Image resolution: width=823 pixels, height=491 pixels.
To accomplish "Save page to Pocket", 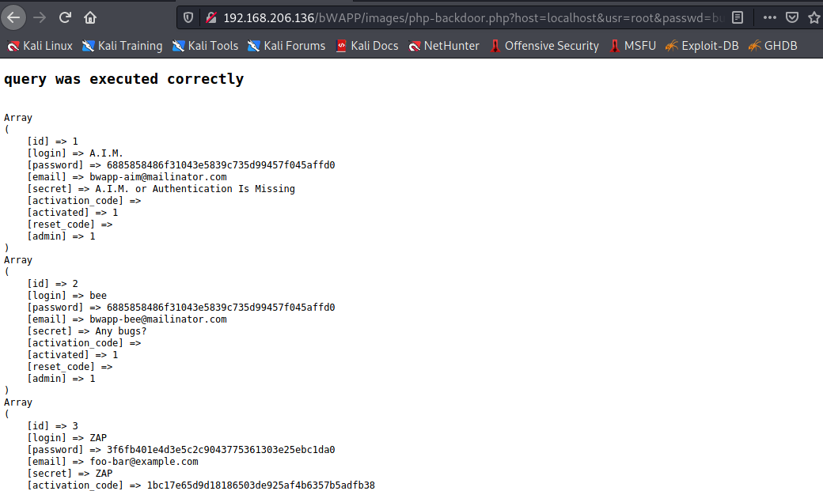I will (792, 18).
